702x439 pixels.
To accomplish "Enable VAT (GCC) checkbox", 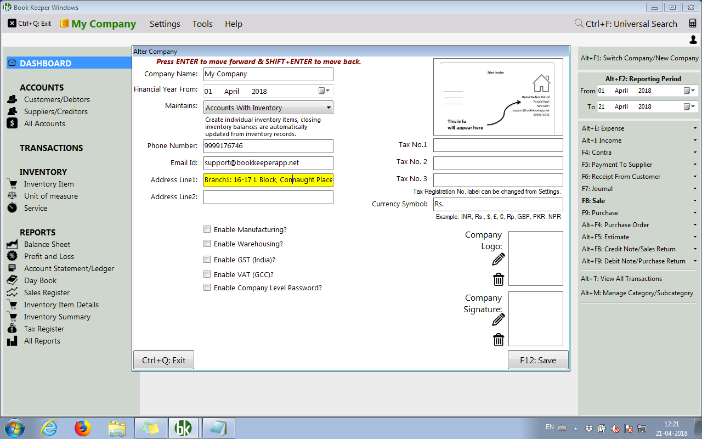I will 207,274.
